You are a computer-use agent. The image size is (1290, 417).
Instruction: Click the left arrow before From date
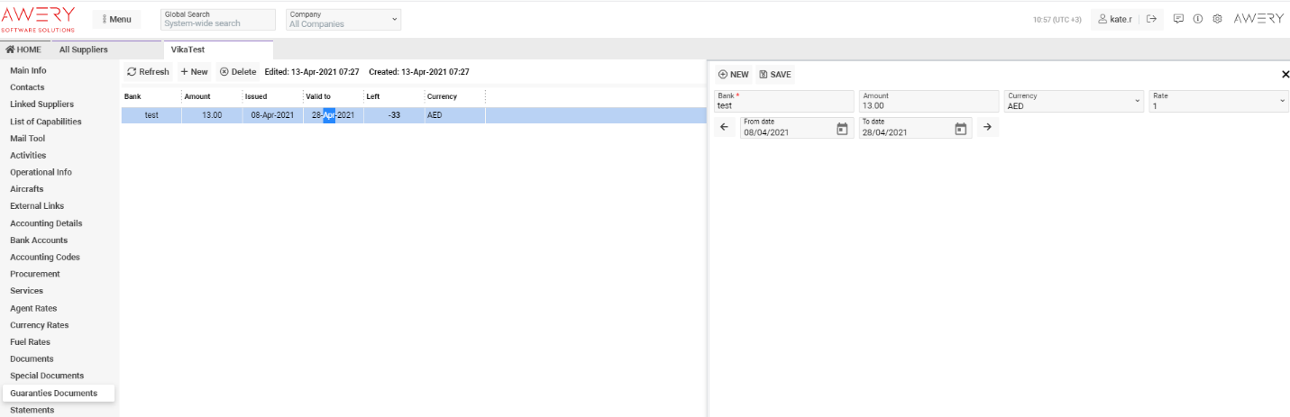[724, 128]
